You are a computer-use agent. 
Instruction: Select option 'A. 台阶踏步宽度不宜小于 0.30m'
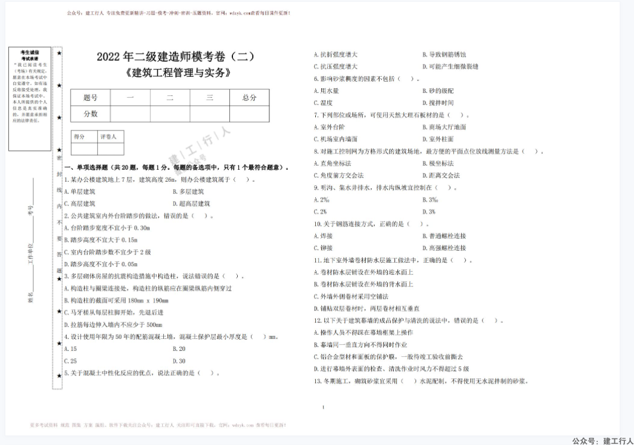pyautogui.click(x=107, y=228)
